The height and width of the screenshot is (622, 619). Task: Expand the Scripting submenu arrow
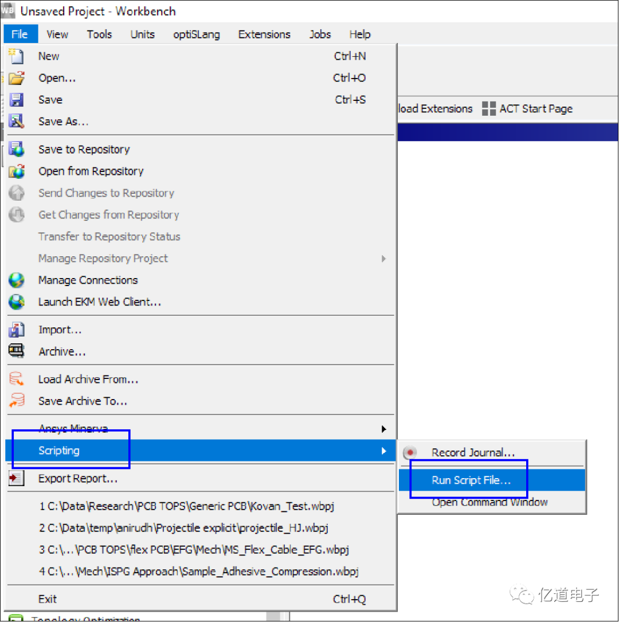pos(383,451)
